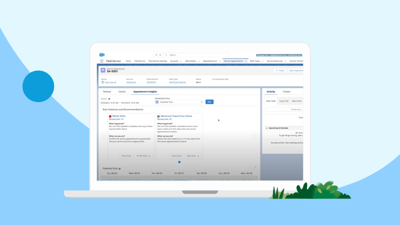Collapse the Upcoming & Overdue section
This screenshot has height=225, width=400.
point(267,128)
